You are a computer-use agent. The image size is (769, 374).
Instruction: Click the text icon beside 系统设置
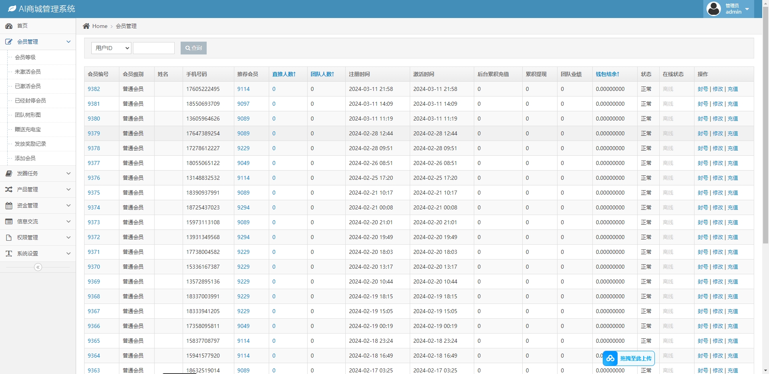pyautogui.click(x=9, y=253)
